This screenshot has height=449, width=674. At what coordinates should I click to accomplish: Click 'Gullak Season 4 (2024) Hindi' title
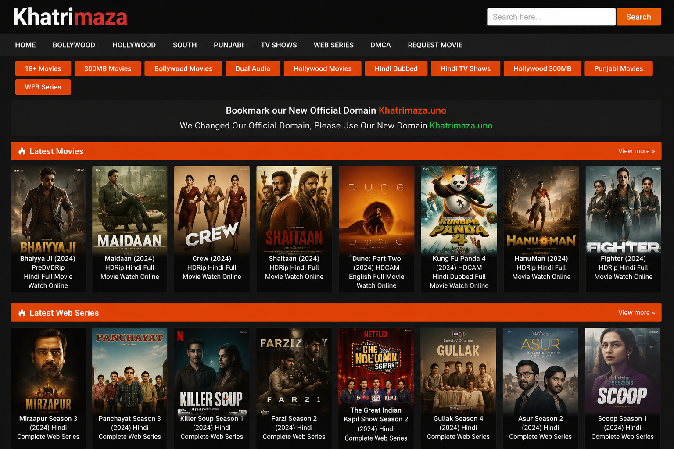coord(458,423)
